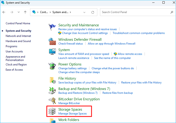Click Change User Account Control settings
Screen dimensions: 176x123
pyautogui.click(x=85, y=33)
